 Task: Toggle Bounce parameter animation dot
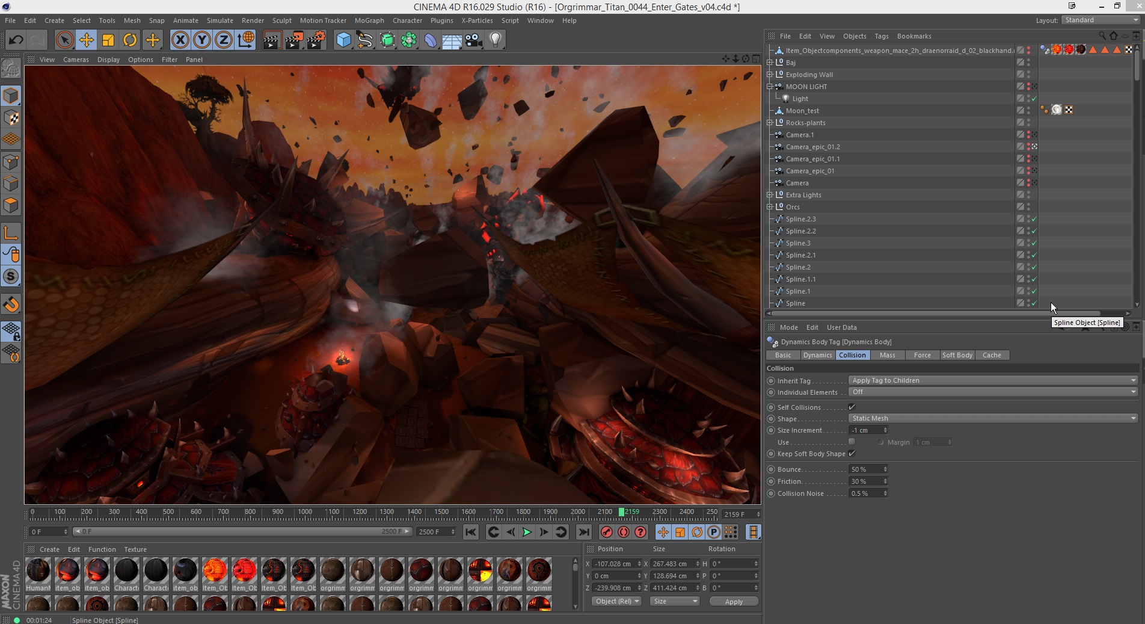(x=771, y=469)
